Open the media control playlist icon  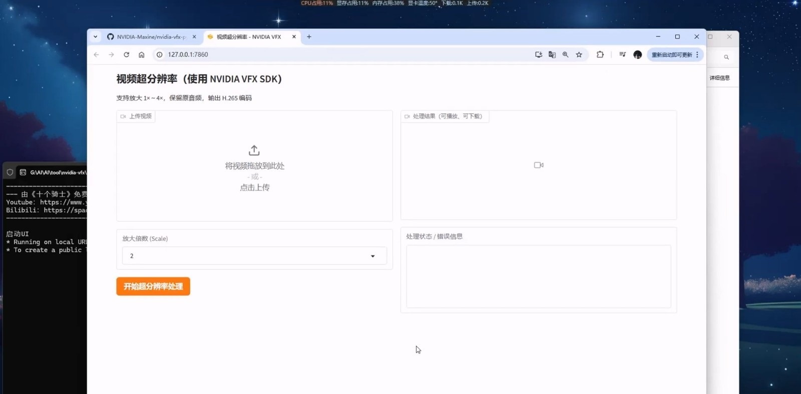[x=622, y=54]
